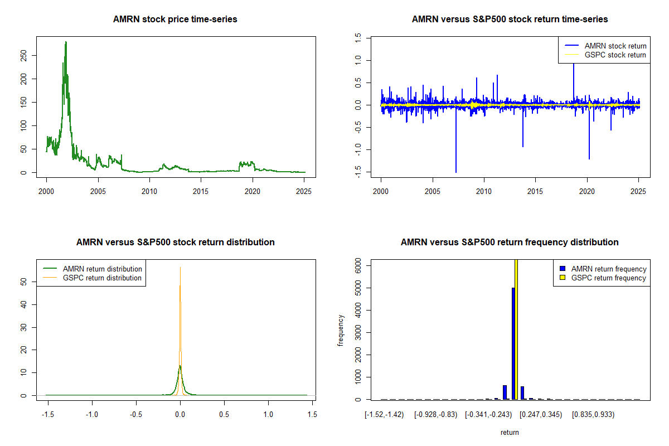Viewport: 669px width, 446px height.
Task: Click the "AMRN versus S&P500 return frequency distribution" title
Action: [x=510, y=242]
